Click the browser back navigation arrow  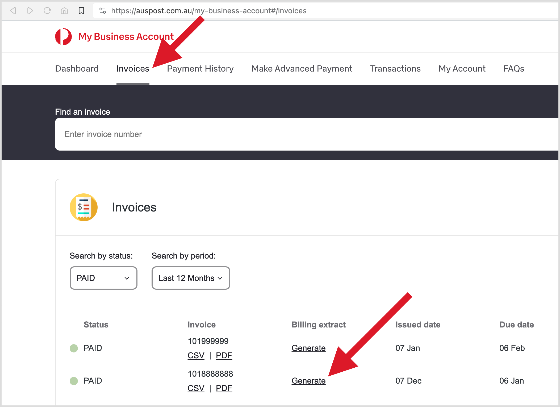click(13, 11)
